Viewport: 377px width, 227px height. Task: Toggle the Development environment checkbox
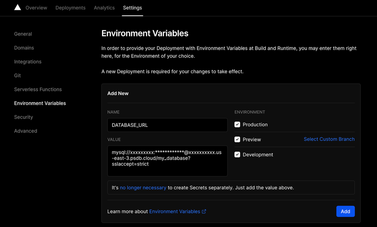point(237,155)
